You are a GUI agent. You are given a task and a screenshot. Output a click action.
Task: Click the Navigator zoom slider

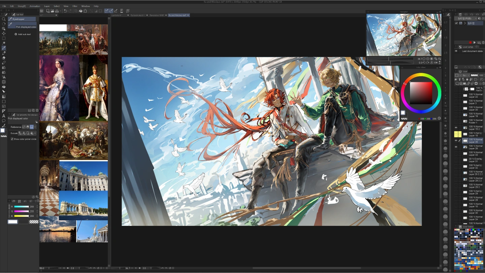390,59
